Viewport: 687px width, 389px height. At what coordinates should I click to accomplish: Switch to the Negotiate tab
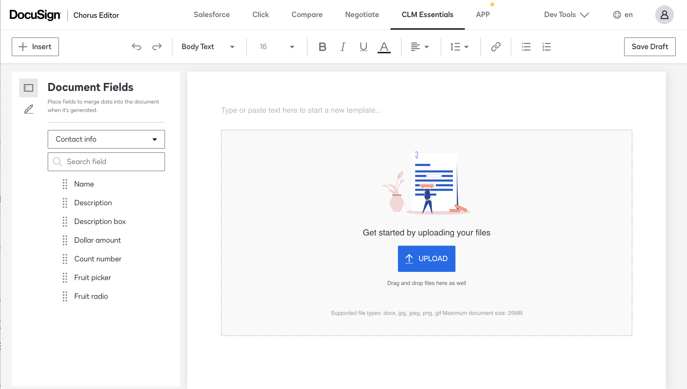362,15
